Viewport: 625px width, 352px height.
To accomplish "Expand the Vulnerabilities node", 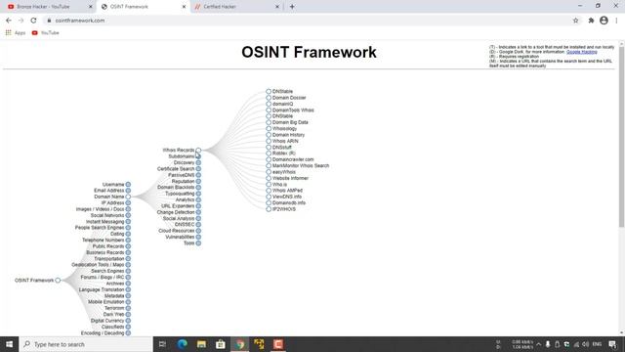I will click(x=198, y=237).
